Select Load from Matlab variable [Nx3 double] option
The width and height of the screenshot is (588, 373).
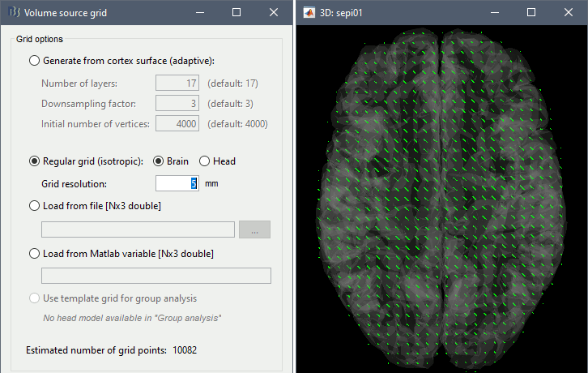click(34, 254)
